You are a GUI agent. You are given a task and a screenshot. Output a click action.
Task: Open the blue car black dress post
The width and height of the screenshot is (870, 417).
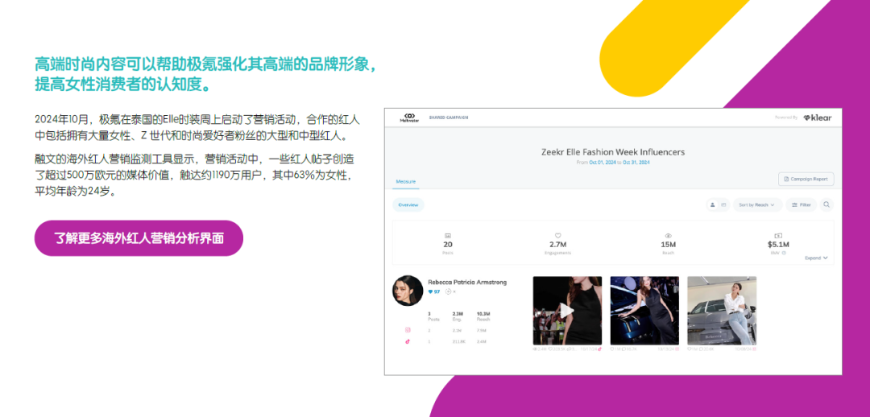(x=644, y=311)
